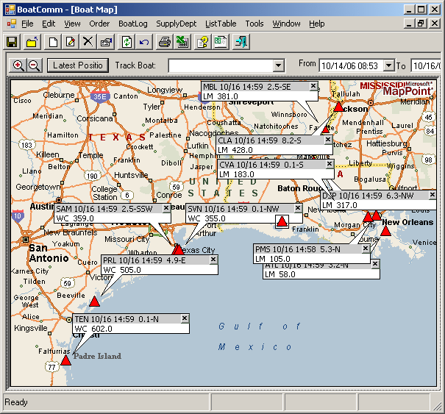Restore the inner Boat Map child window
Screen dimensions: 445x414
pos(421,24)
